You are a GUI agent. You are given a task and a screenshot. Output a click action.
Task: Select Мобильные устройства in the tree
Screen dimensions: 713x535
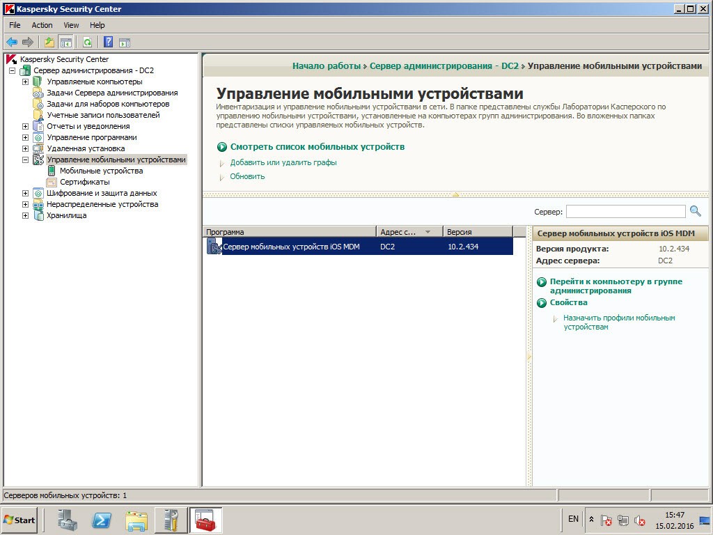tap(102, 171)
